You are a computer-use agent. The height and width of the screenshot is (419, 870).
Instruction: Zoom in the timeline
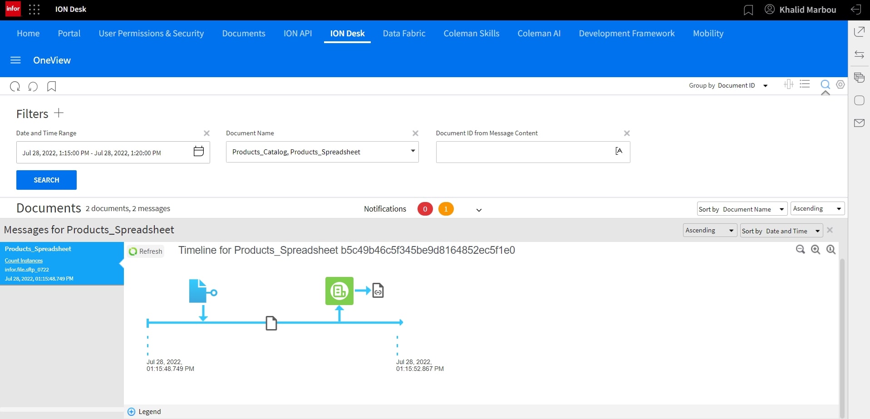(x=816, y=249)
